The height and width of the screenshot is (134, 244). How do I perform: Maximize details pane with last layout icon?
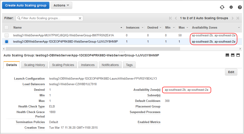coord(238,55)
